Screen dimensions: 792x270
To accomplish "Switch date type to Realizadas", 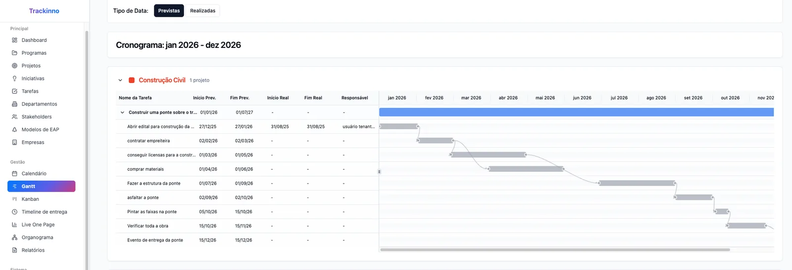I will tap(202, 11).
